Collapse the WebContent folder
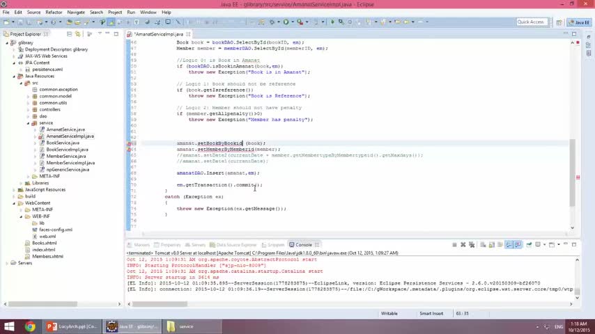The image size is (595, 334). [x=14, y=203]
